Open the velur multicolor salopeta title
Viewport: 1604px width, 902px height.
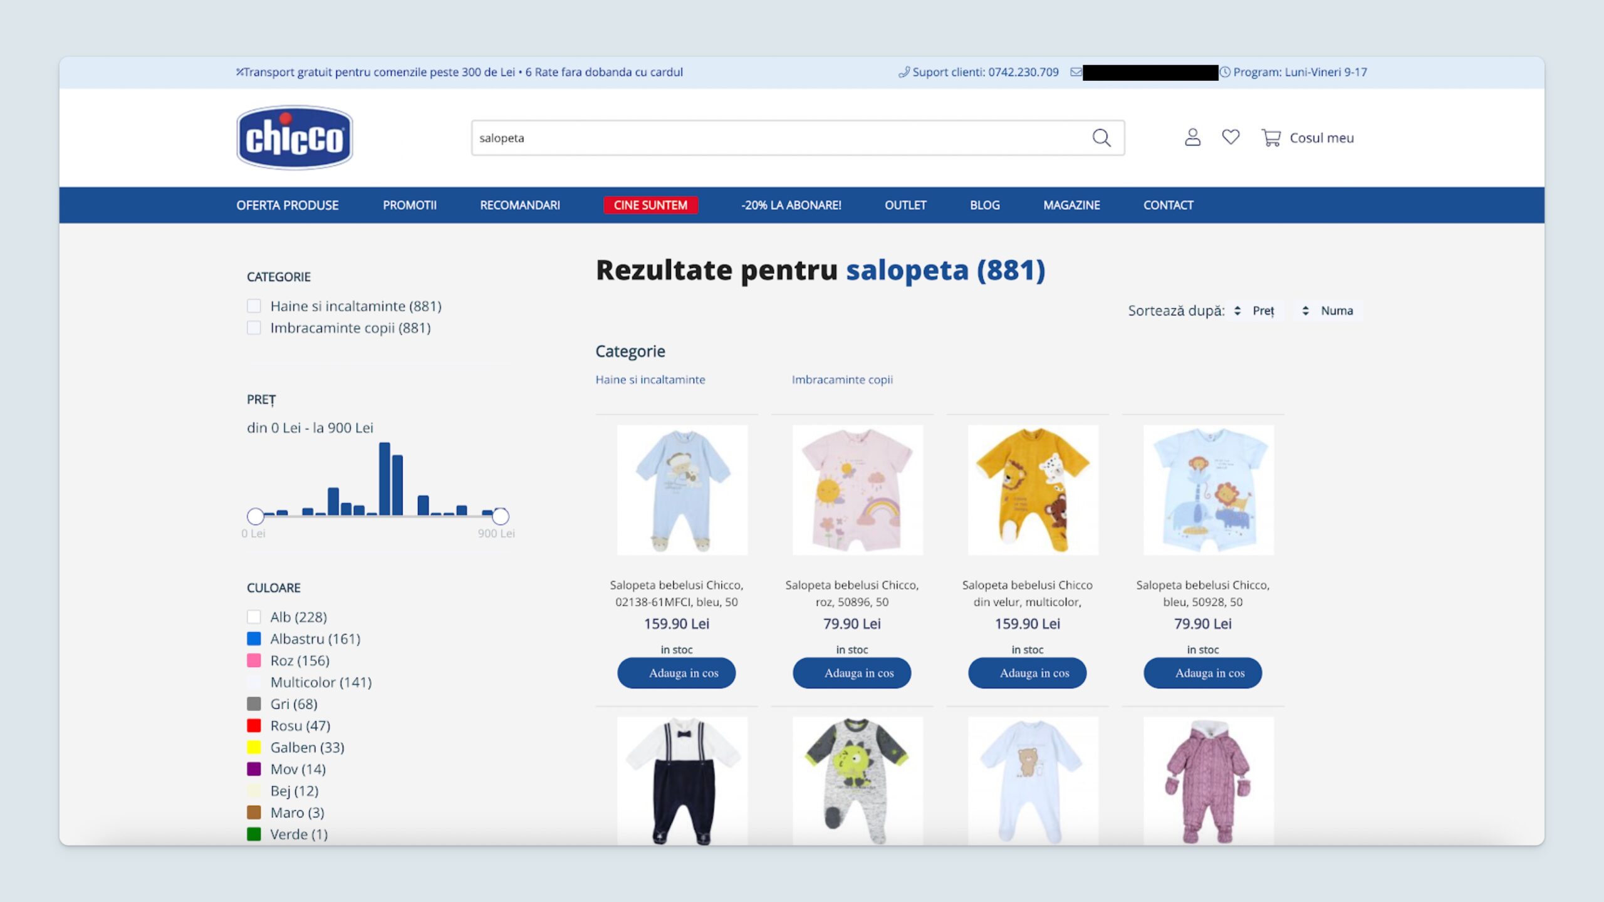1028,593
